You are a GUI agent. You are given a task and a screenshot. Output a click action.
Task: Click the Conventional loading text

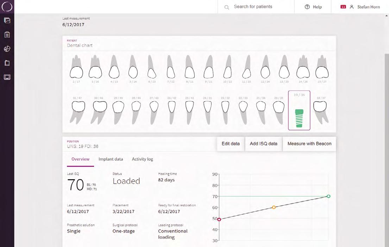[172, 234]
